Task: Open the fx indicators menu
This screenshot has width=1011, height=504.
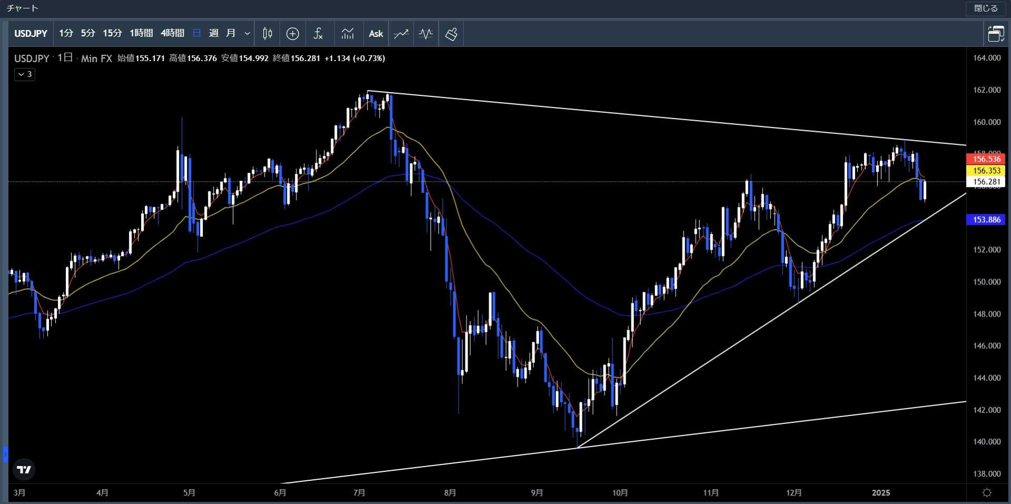Action: (x=318, y=34)
